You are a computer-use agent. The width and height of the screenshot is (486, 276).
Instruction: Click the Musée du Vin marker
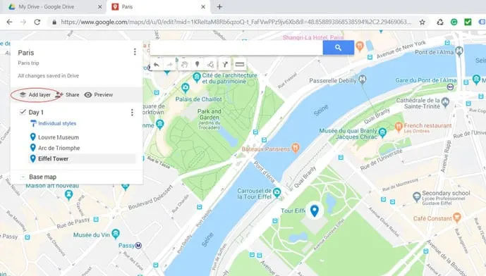(116, 234)
